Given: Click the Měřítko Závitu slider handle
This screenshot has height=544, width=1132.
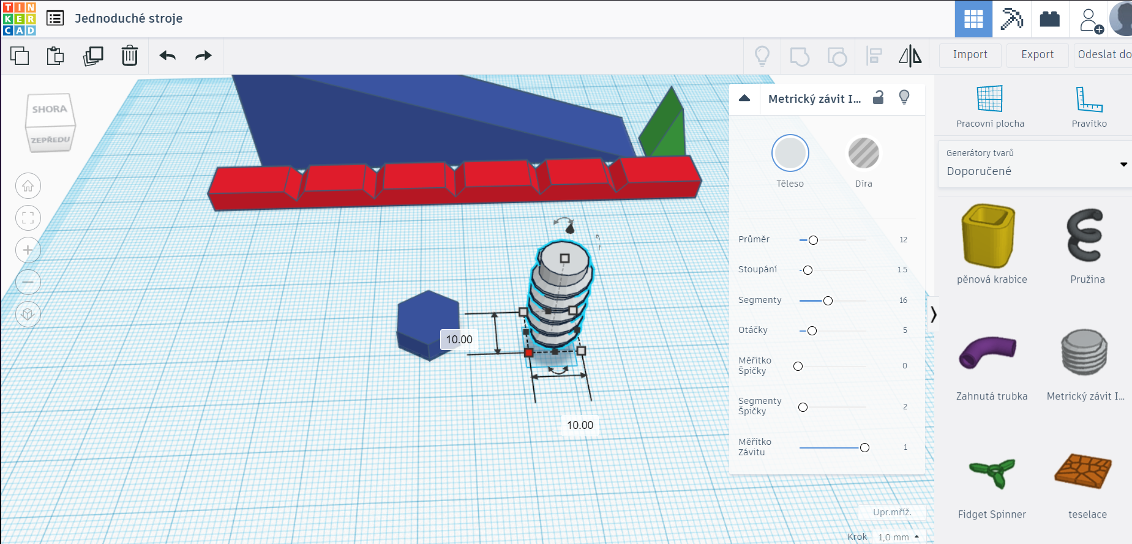Looking at the screenshot, I should [864, 448].
